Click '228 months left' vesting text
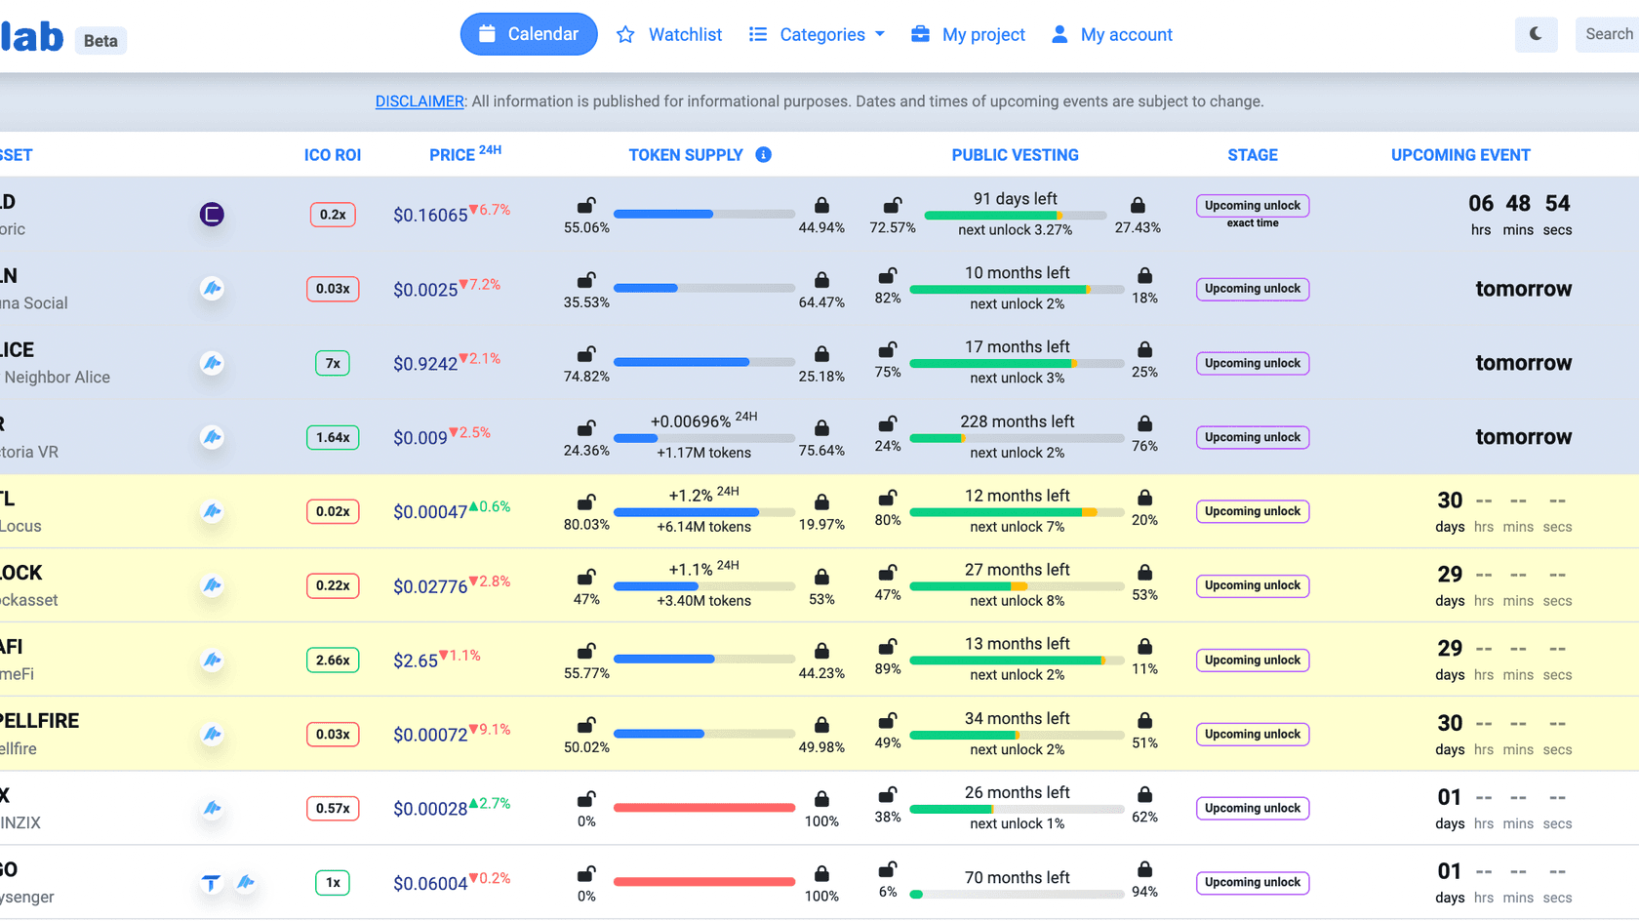This screenshot has height=921, width=1639. [1017, 421]
